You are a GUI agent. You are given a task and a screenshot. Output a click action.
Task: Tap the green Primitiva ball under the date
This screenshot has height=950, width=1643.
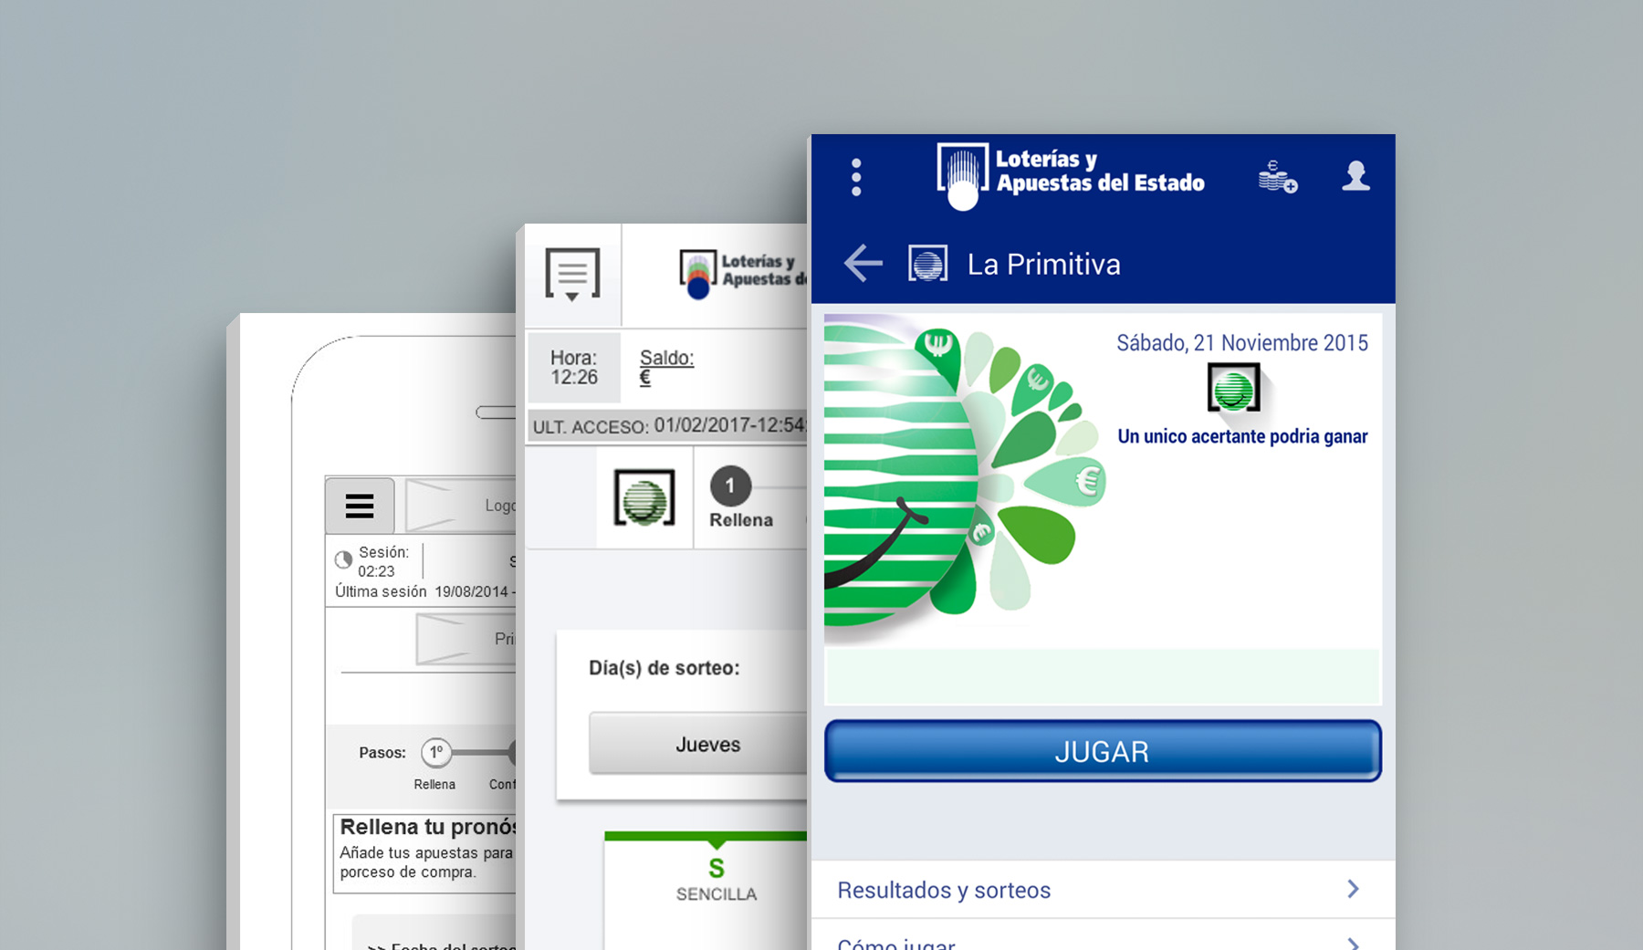[1233, 388]
